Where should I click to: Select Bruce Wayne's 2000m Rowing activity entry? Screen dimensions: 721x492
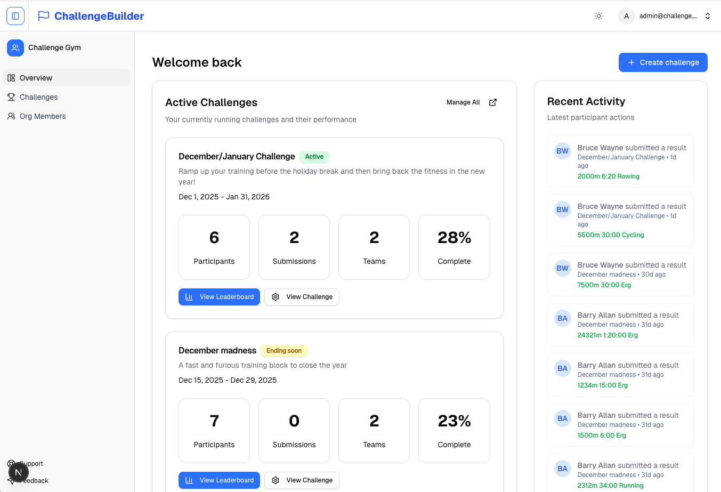coord(620,162)
